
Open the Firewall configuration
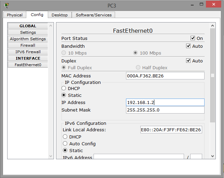point(28,45)
